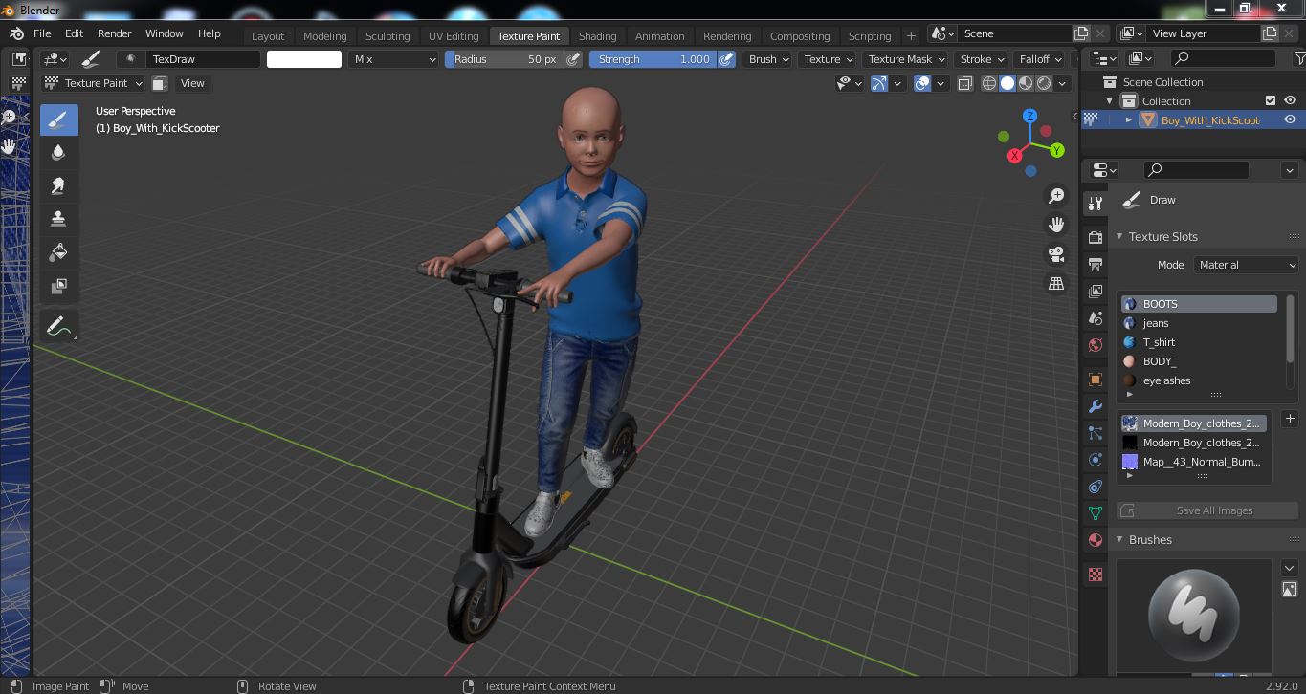Select the Annotate tool
The image size is (1306, 694).
[x=58, y=326]
